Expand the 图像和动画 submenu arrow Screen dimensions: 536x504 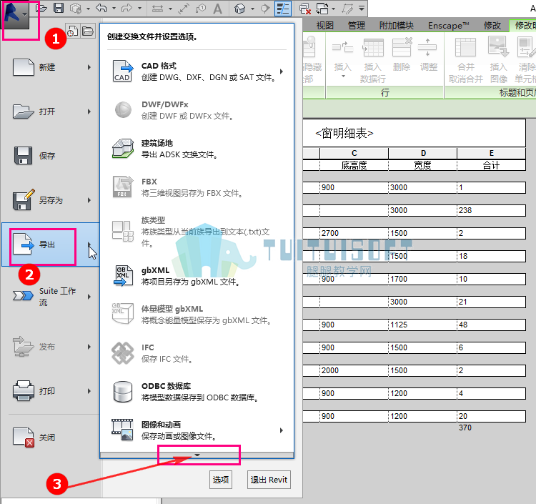(282, 430)
